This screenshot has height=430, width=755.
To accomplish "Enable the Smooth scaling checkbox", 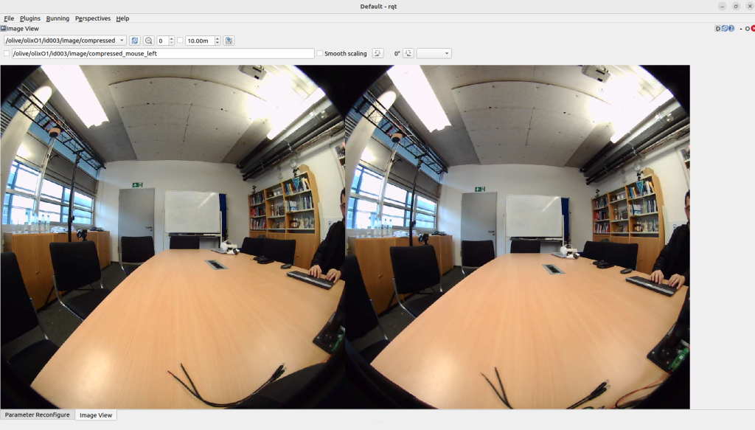I will (319, 54).
